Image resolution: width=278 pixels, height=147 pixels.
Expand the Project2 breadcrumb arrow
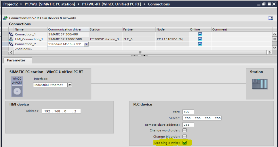21,4
